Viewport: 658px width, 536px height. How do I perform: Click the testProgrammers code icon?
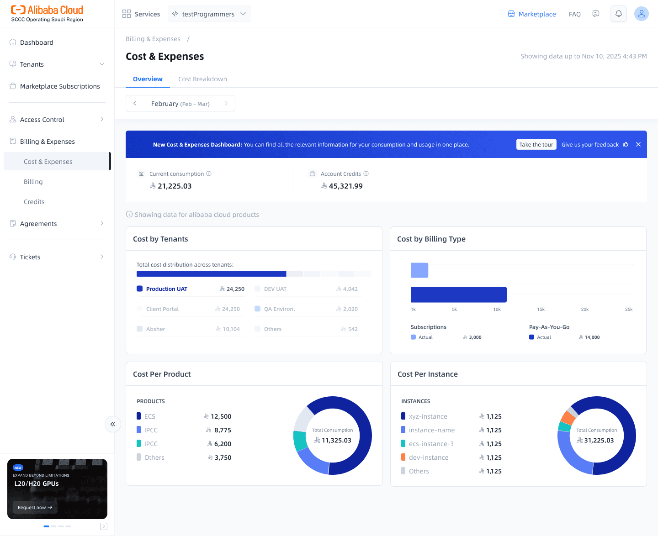(175, 14)
